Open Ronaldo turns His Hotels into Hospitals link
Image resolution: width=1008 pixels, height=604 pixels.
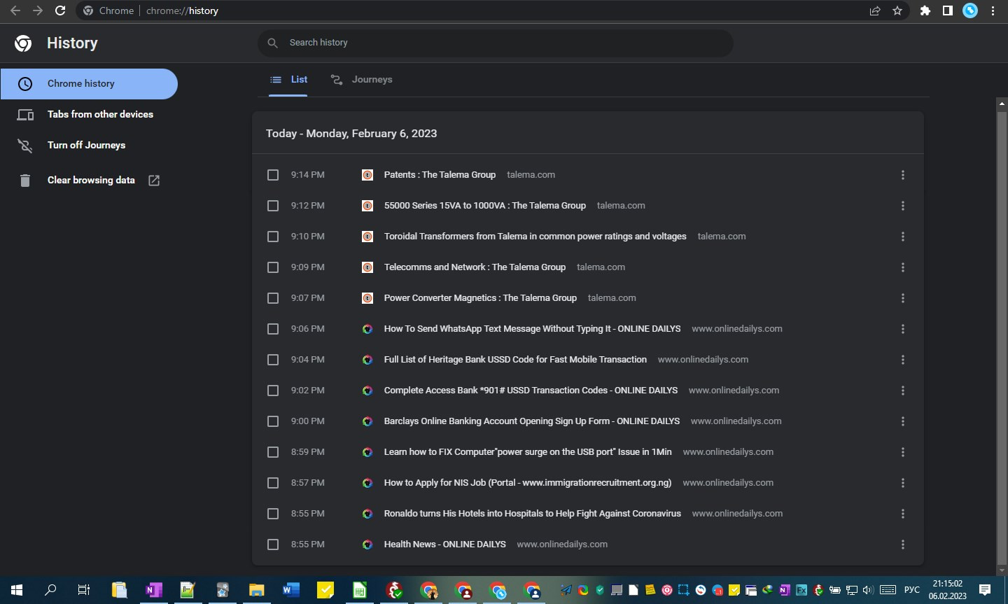click(532, 514)
